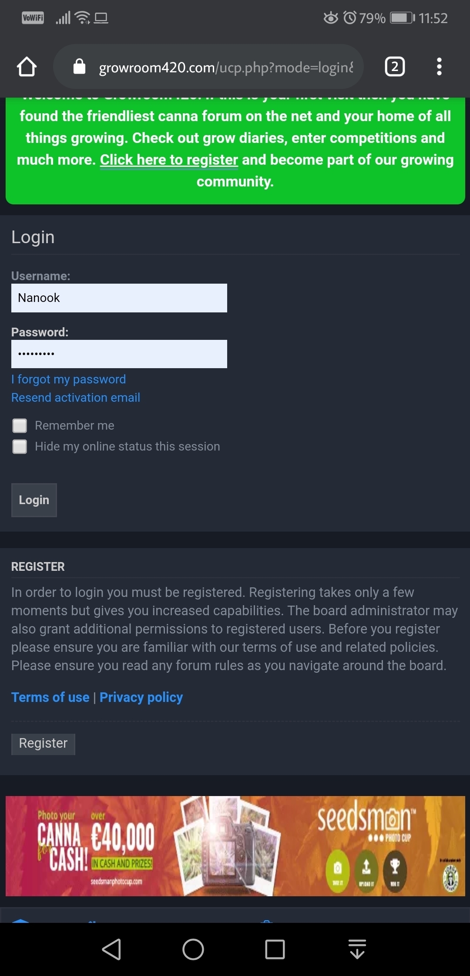The width and height of the screenshot is (470, 976).
Task: Open the browser three-dot menu
Action: click(x=439, y=67)
